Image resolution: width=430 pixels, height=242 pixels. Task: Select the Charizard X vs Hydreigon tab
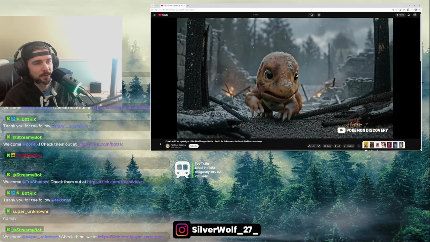tap(173, 5)
